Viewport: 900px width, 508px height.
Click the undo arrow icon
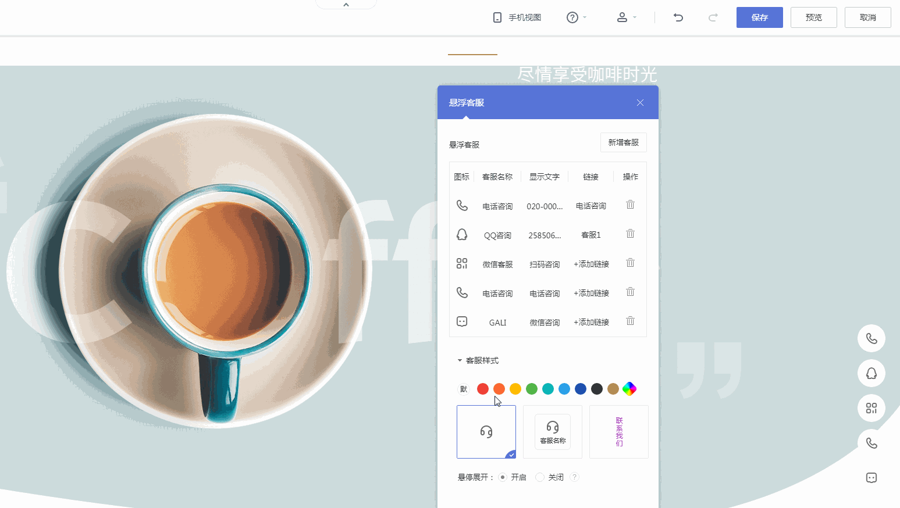(x=678, y=17)
